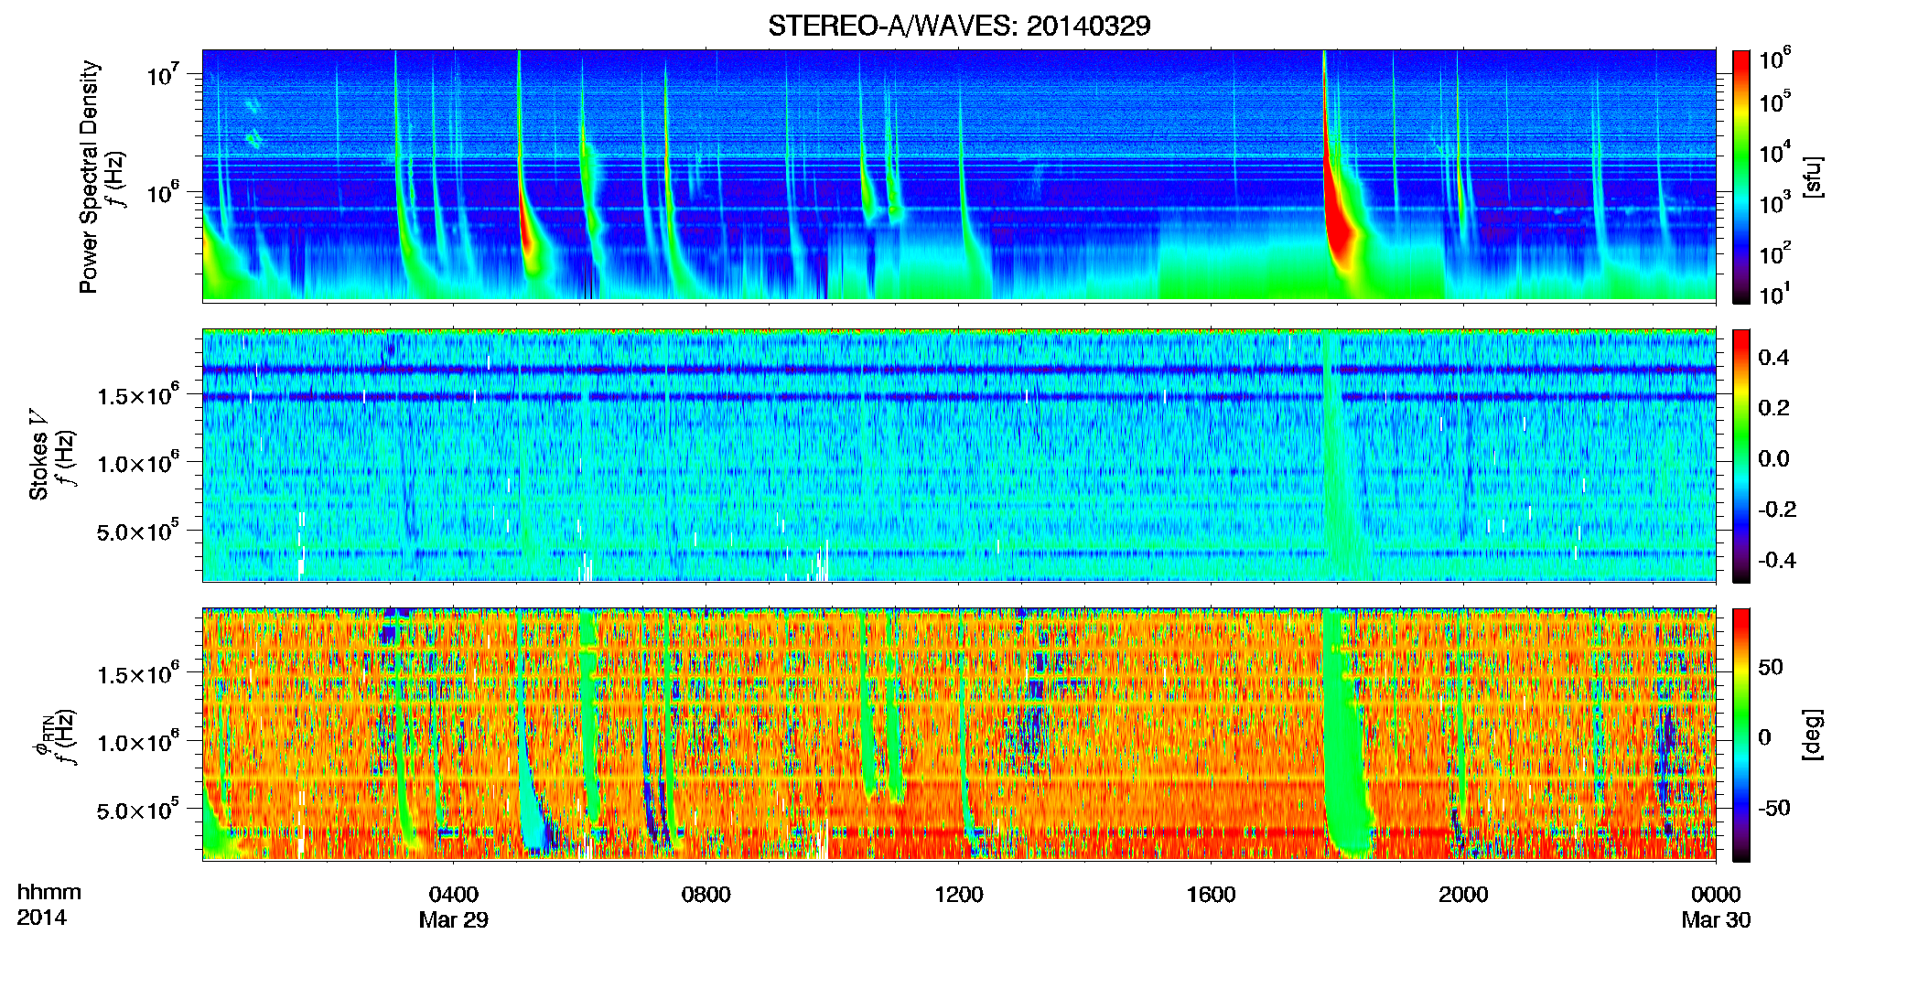Click the hhmm axis label
1918x988 pixels.
pyautogui.click(x=49, y=893)
